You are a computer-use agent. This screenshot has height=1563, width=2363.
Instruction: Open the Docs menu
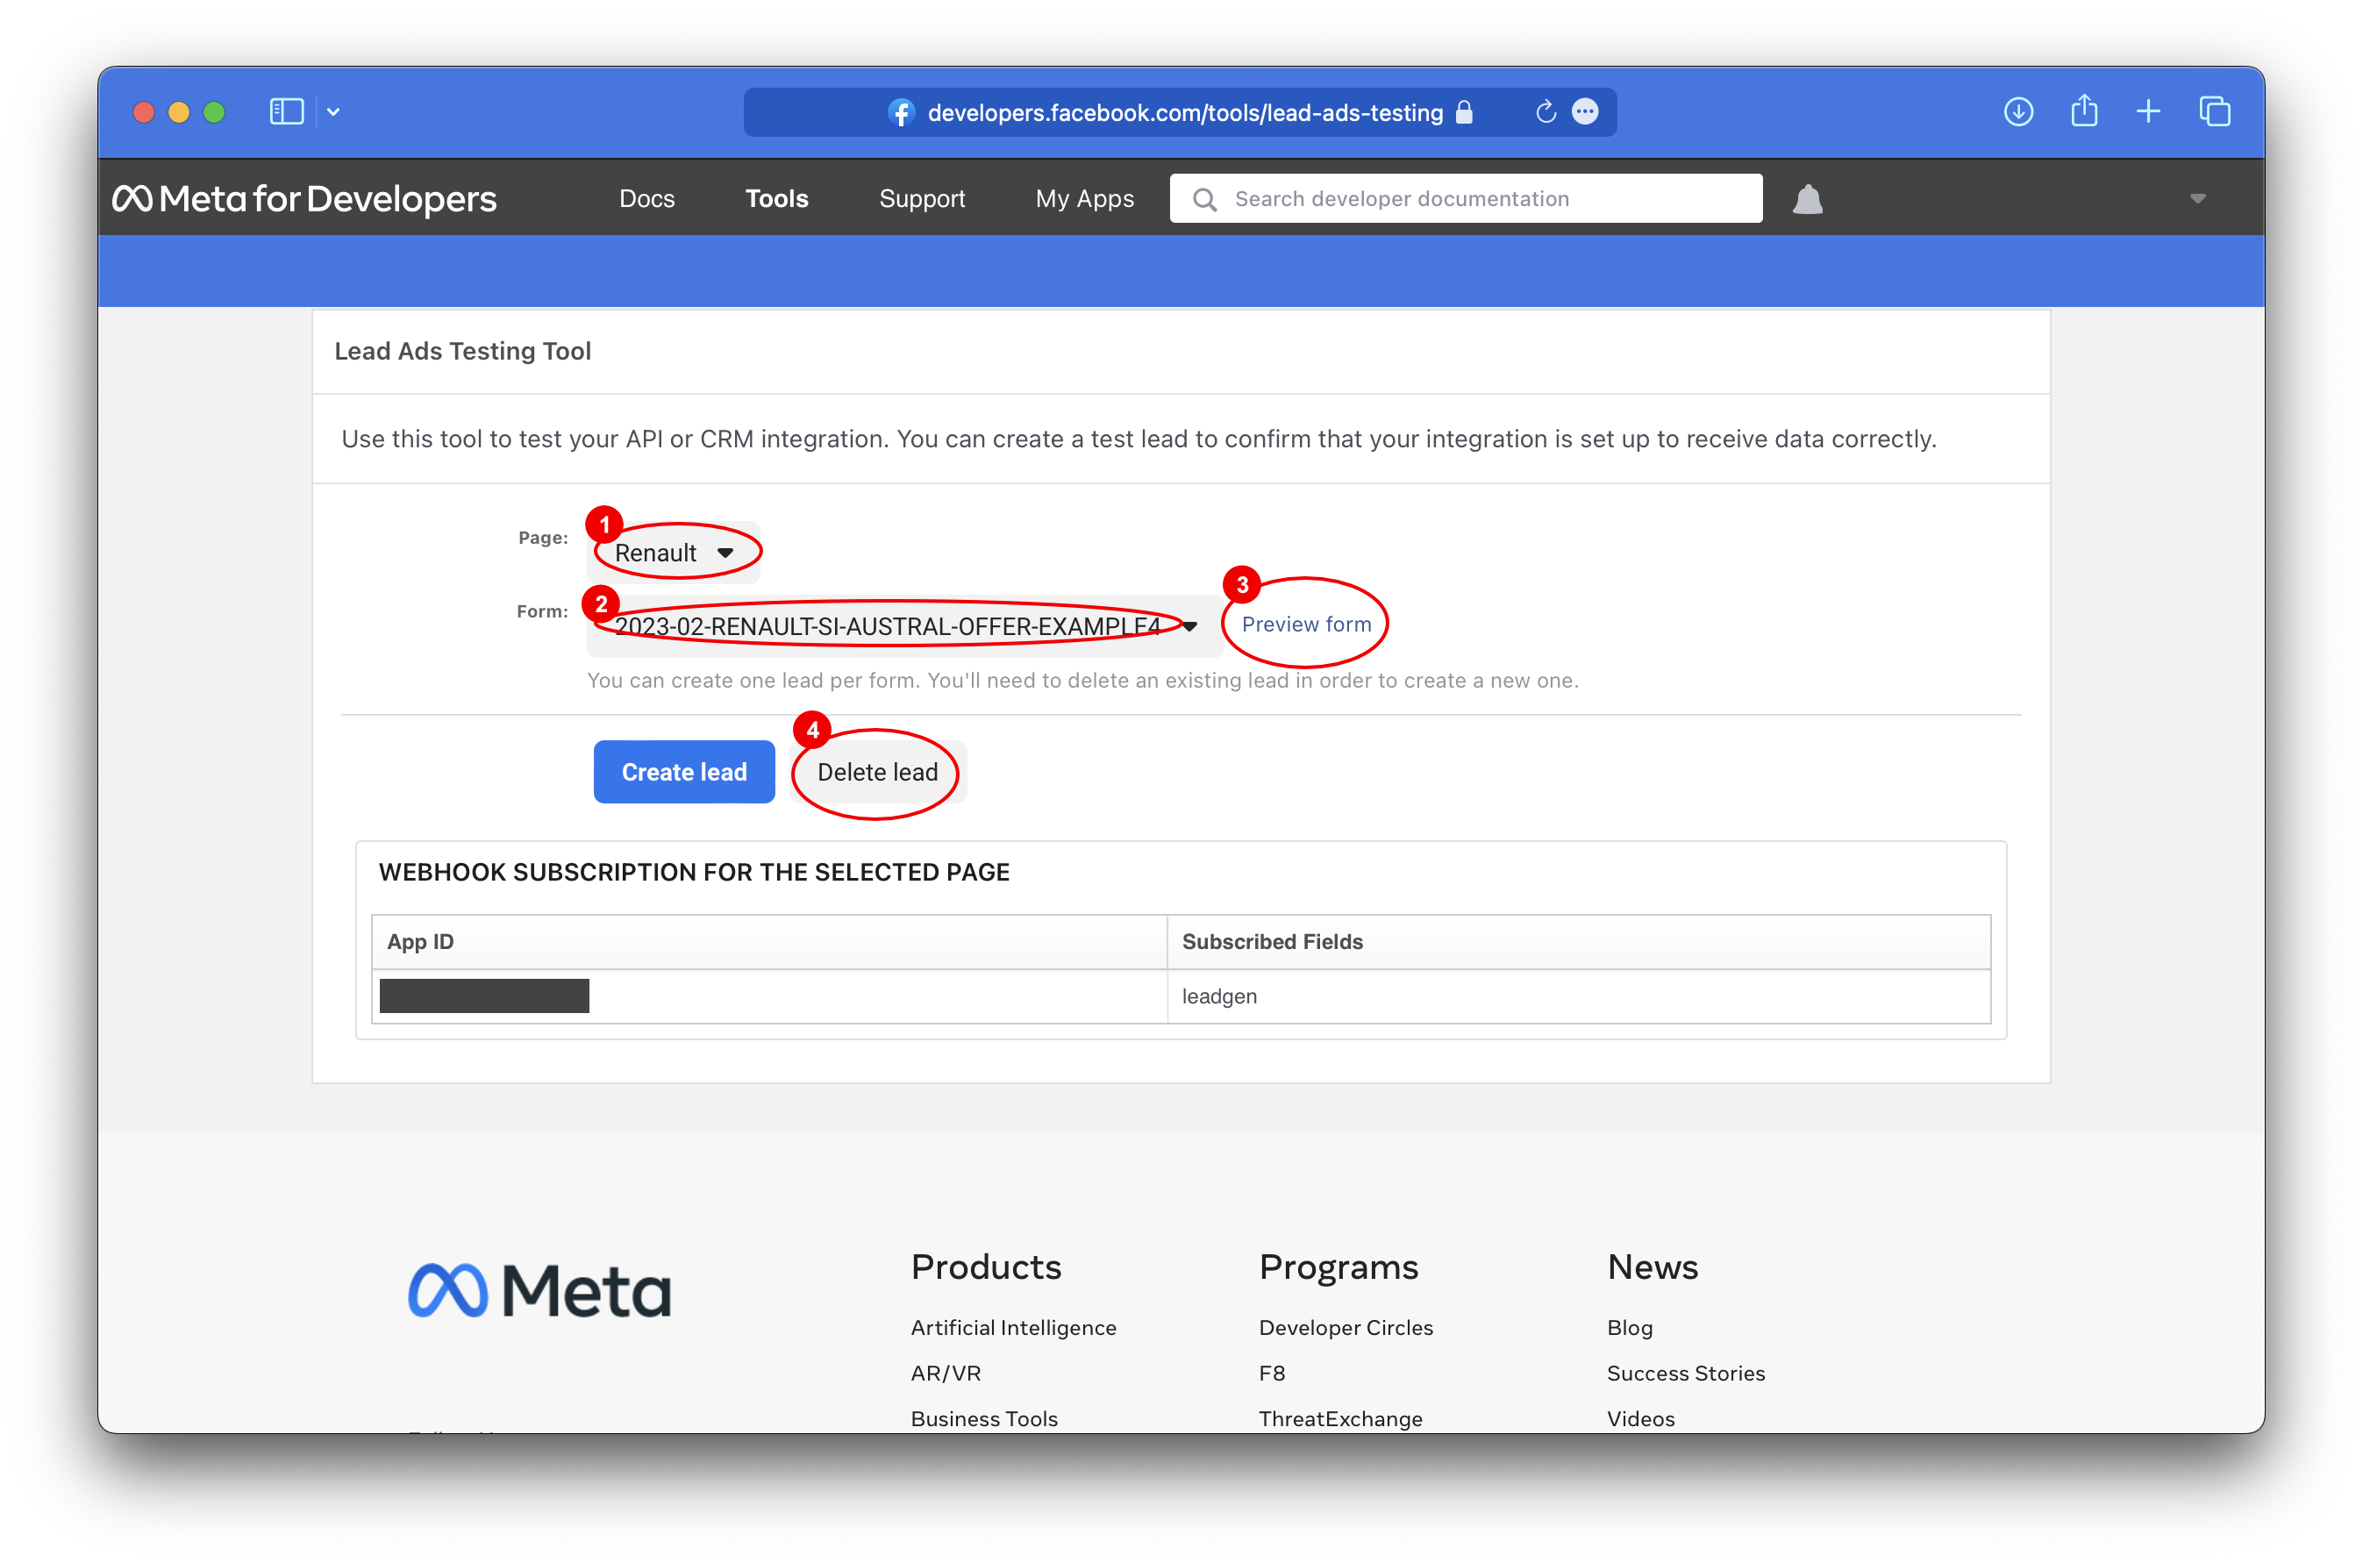point(646,199)
